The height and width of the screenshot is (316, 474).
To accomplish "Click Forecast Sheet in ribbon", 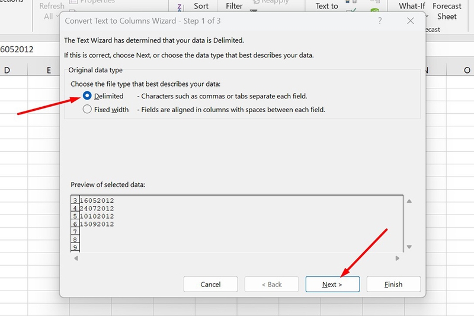I will pos(447,11).
